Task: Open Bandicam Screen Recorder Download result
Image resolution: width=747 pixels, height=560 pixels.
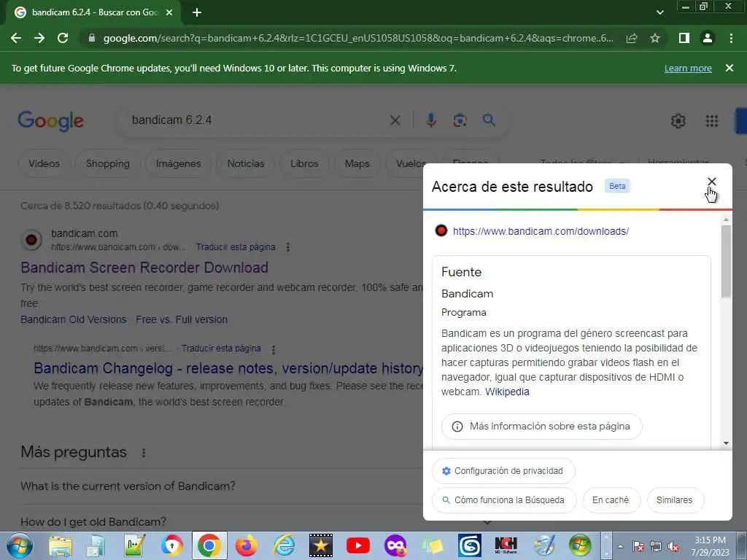Action: pyautogui.click(x=144, y=268)
